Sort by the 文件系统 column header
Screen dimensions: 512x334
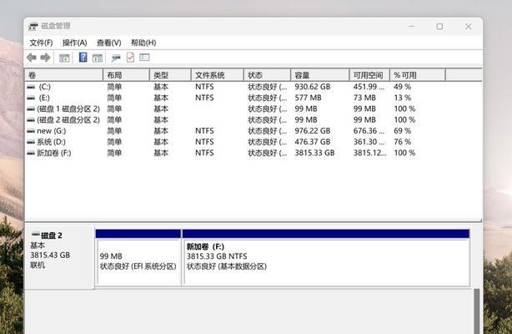point(218,75)
